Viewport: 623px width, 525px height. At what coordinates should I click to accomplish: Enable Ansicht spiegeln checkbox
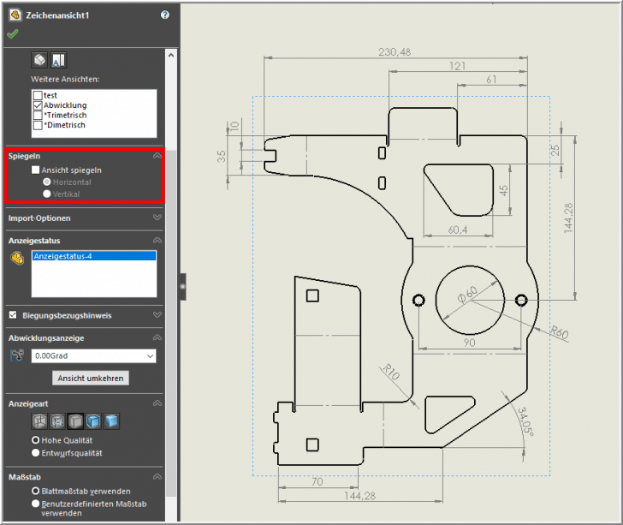pos(35,170)
